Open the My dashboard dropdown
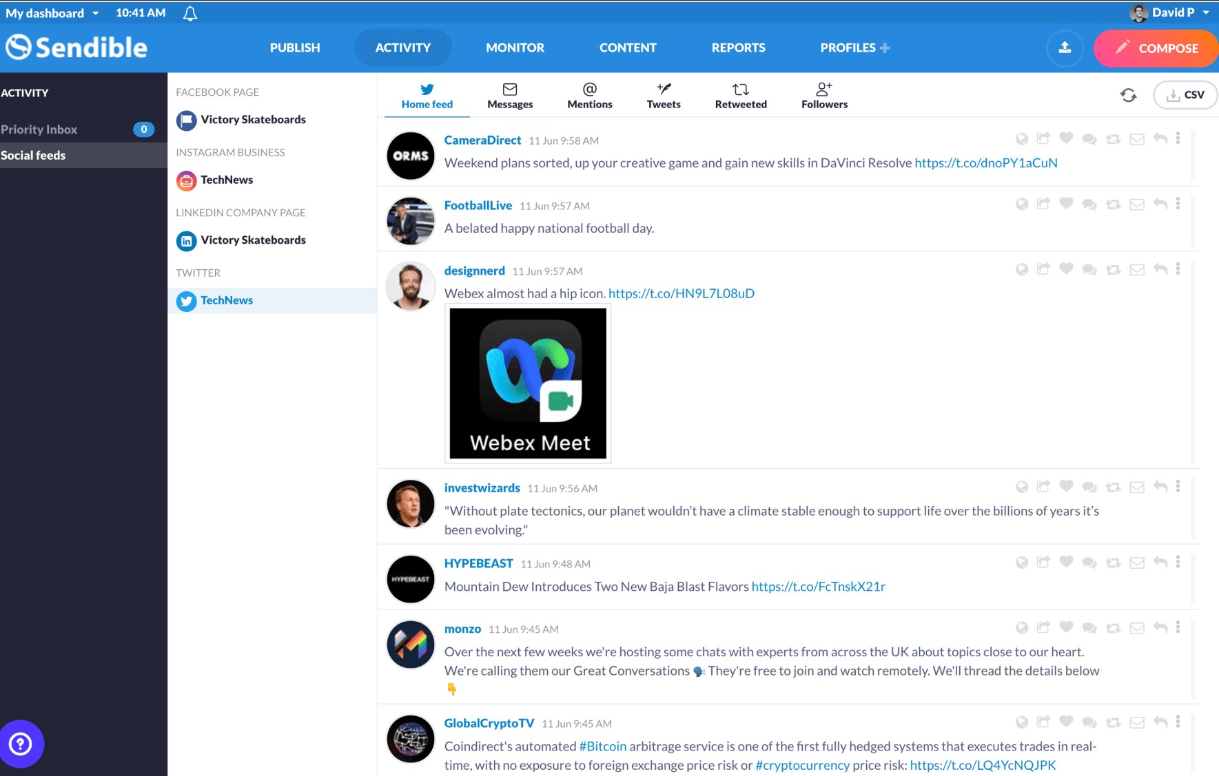1219x776 pixels. click(x=52, y=13)
